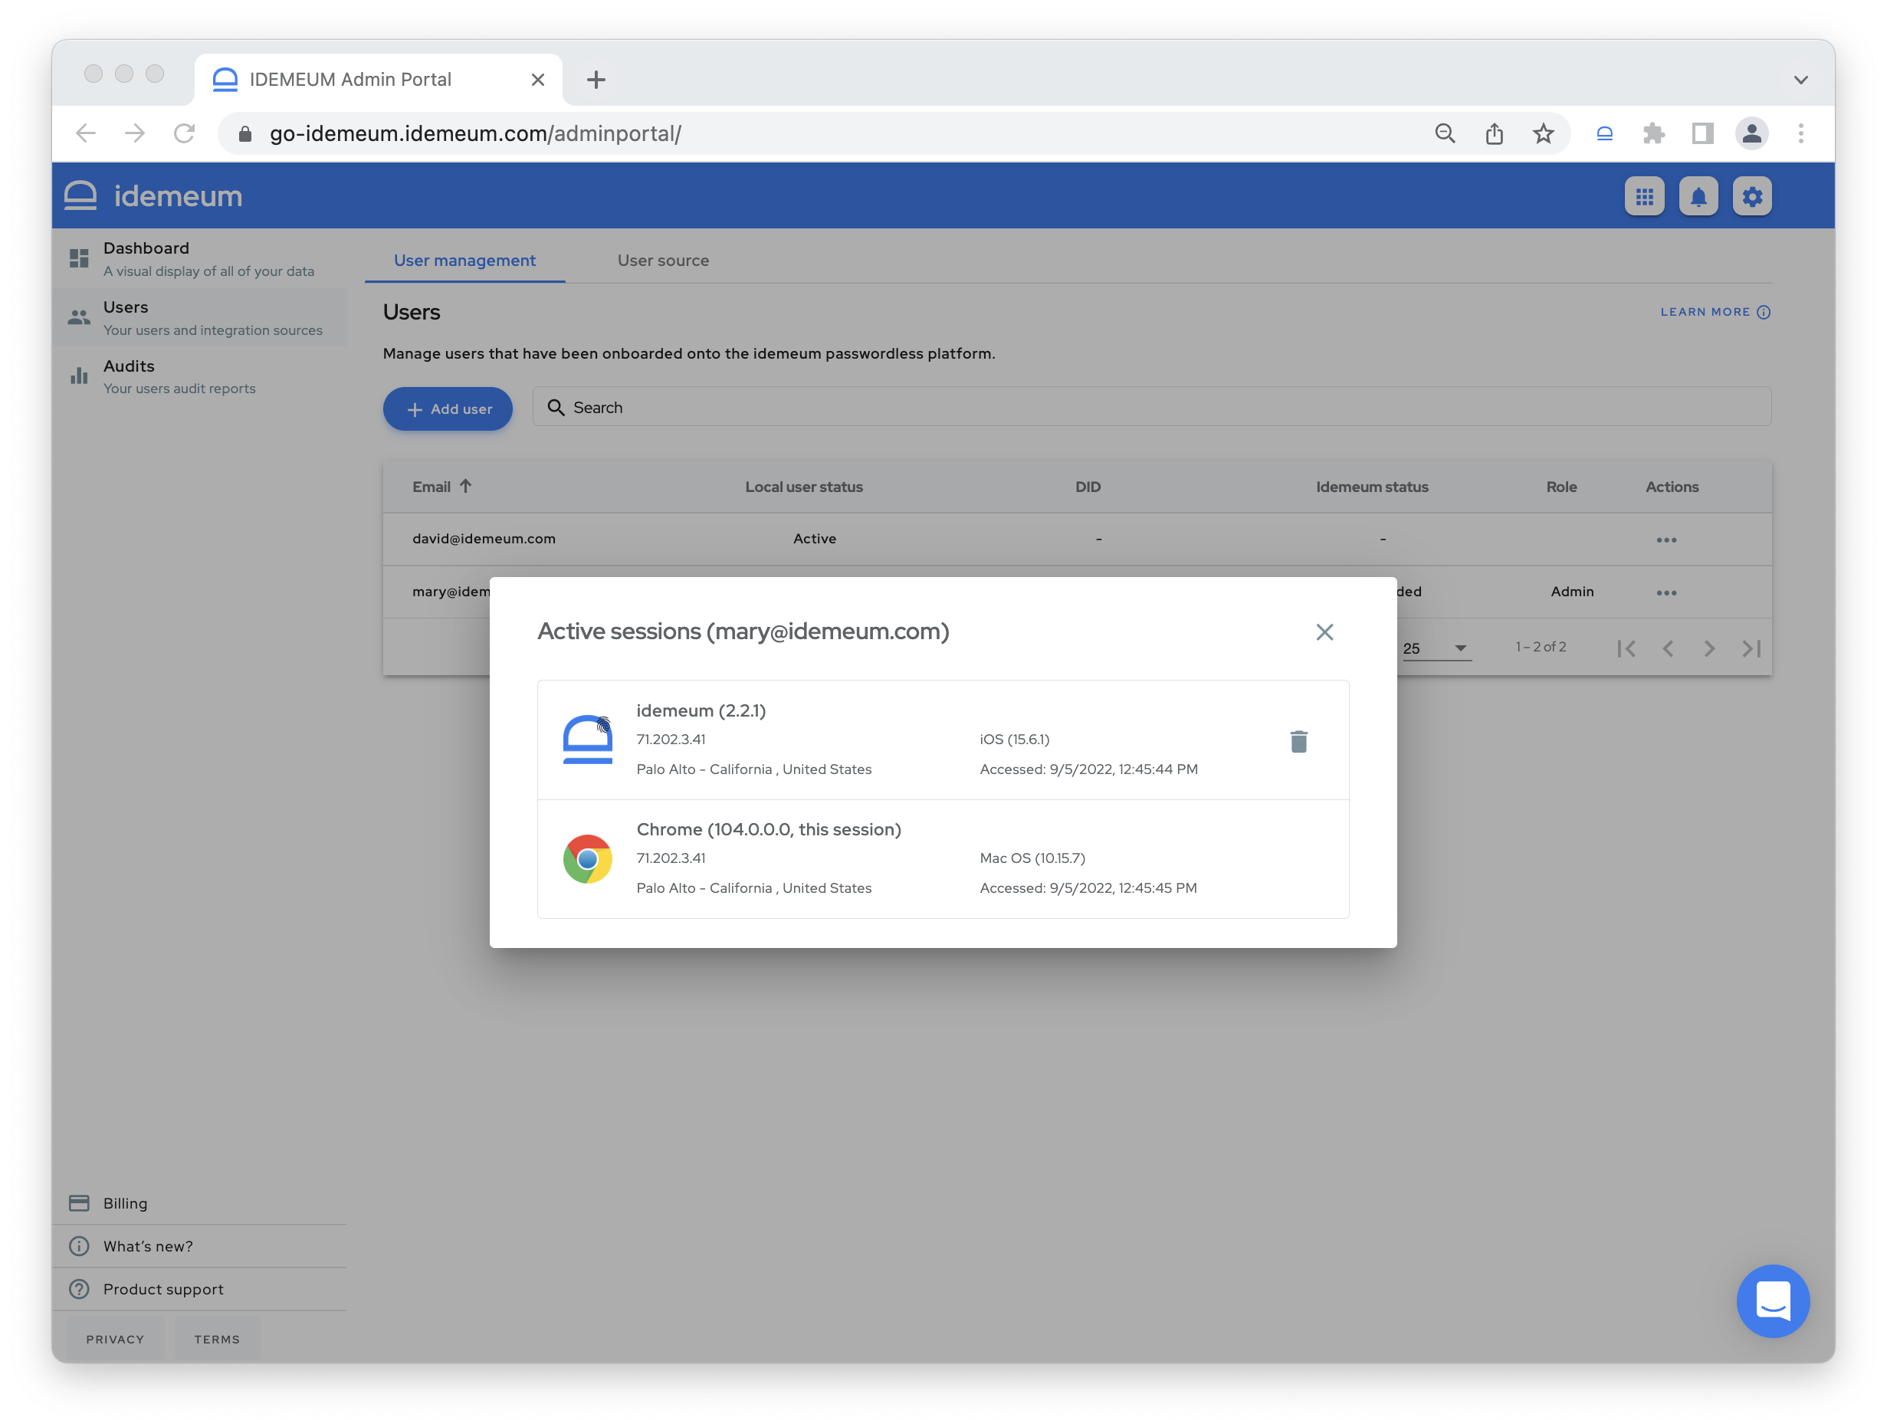Open the Audits sidebar item
Viewport: 1887px width, 1427px height.
[x=199, y=376]
